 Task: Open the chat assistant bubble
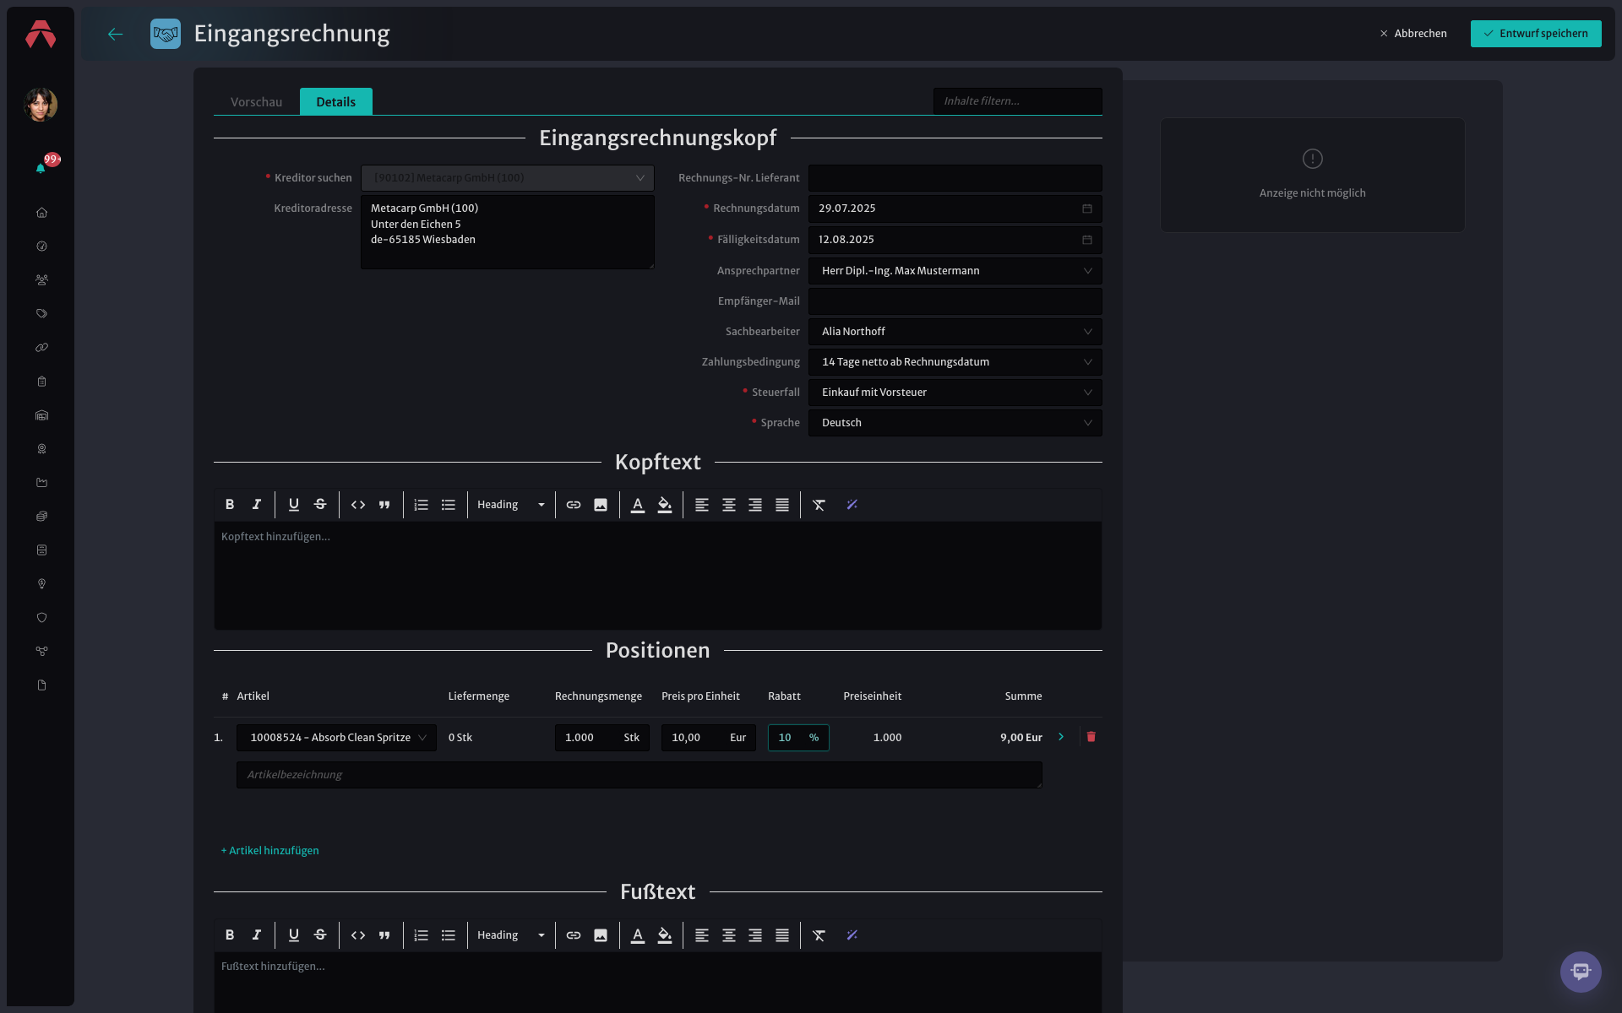coord(1581,972)
